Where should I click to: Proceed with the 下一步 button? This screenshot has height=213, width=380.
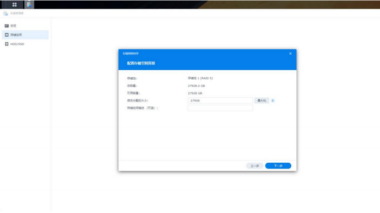pyautogui.click(x=278, y=166)
